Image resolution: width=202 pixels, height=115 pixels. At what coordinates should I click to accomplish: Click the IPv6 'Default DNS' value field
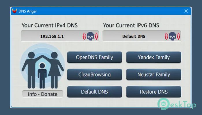142,36
